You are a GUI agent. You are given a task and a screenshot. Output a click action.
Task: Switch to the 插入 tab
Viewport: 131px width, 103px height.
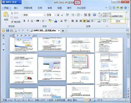16,8
